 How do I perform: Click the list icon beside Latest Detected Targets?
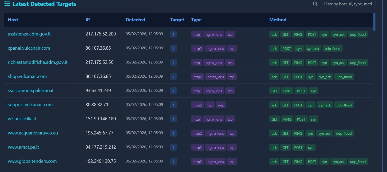coord(7,4)
